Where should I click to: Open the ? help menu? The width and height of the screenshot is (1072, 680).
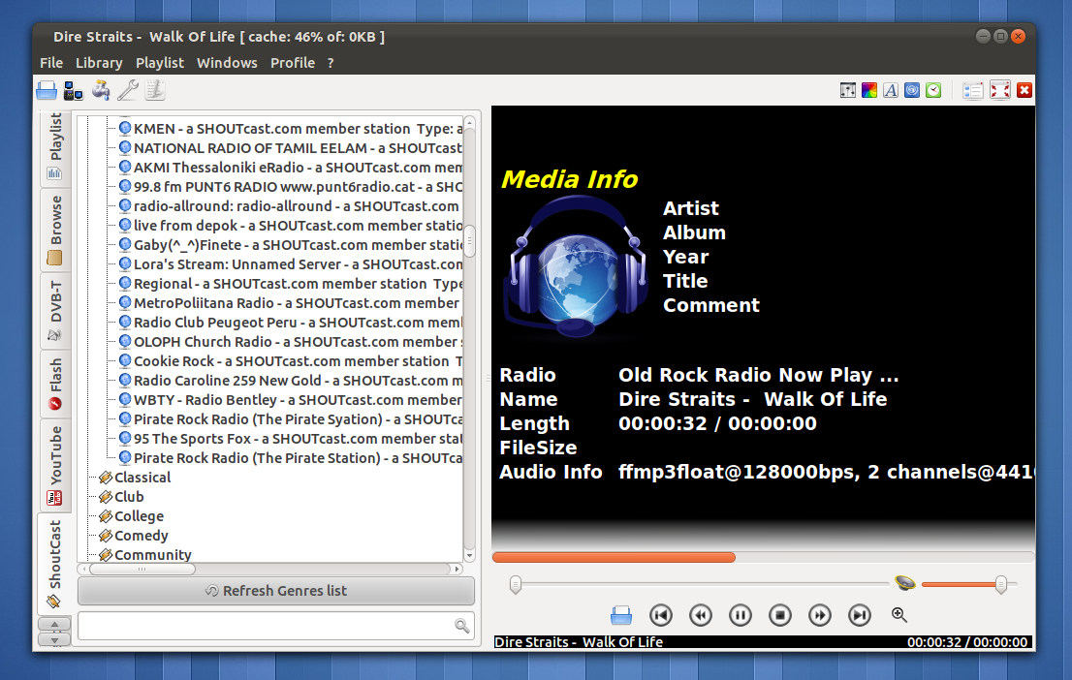(x=331, y=63)
